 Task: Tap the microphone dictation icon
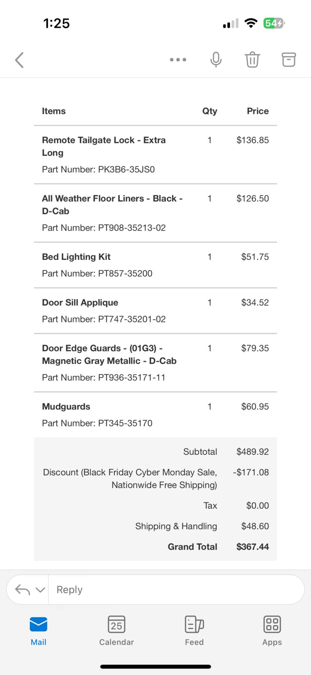[x=216, y=60]
